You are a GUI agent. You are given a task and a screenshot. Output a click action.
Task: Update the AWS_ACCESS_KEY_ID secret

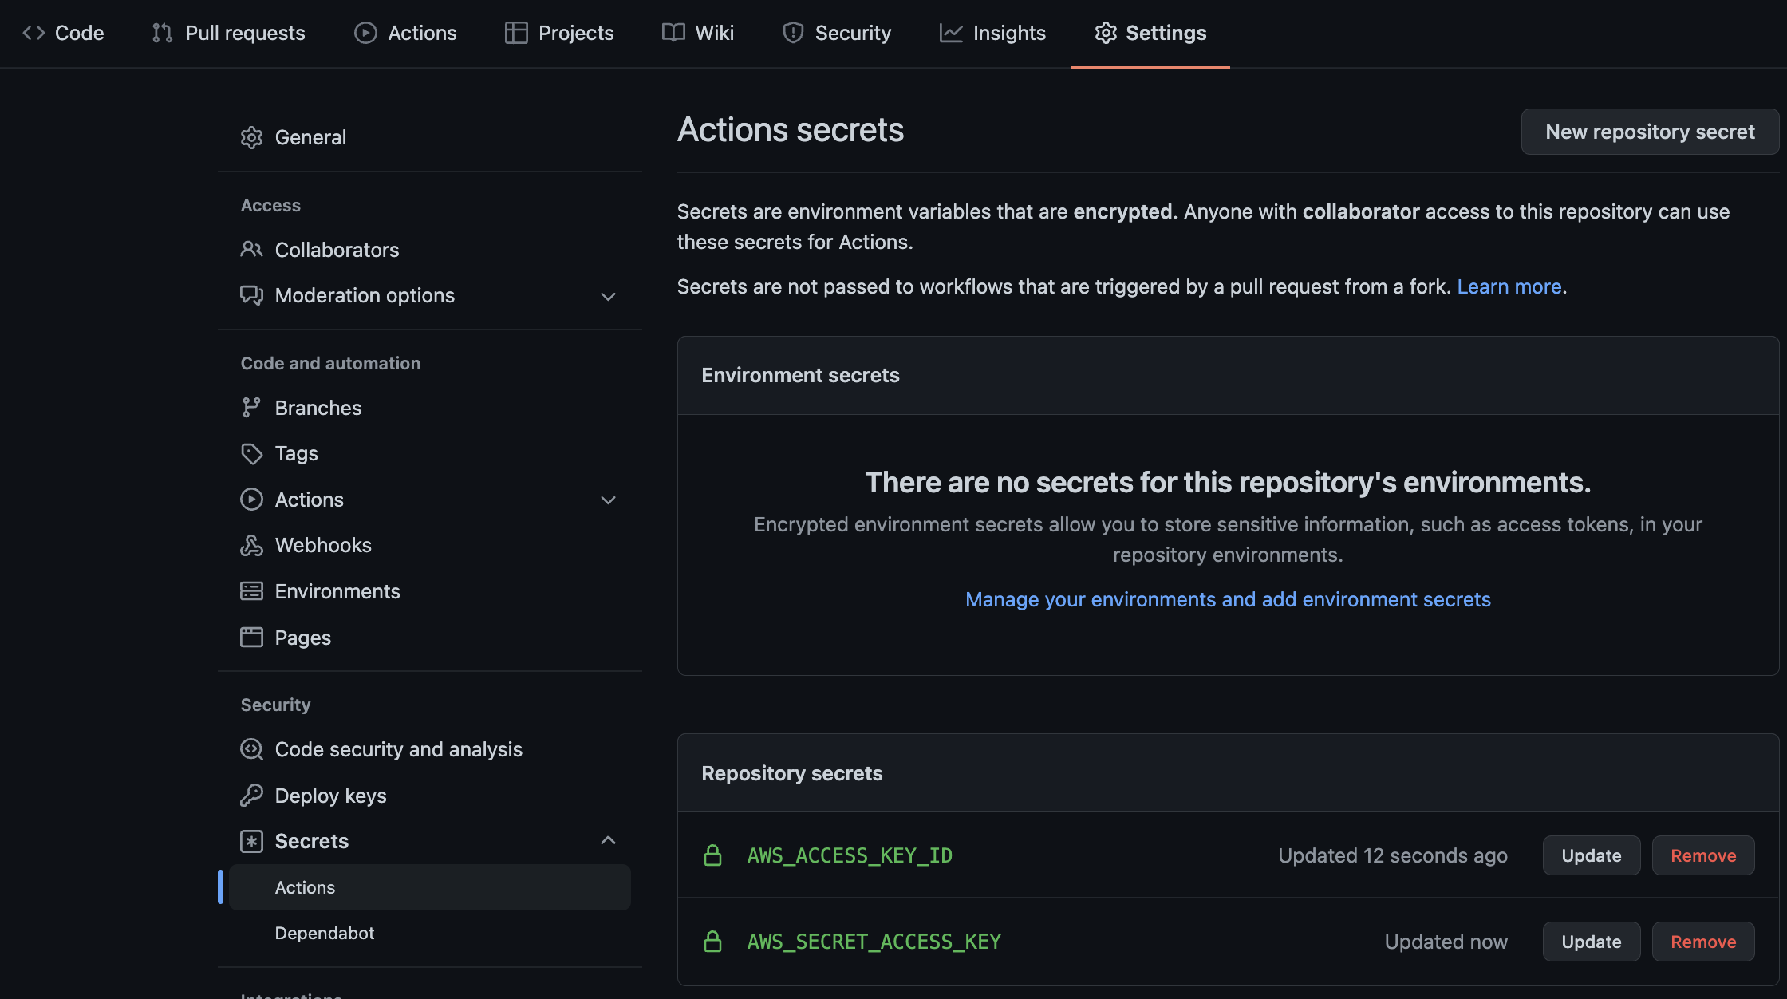pyautogui.click(x=1592, y=855)
